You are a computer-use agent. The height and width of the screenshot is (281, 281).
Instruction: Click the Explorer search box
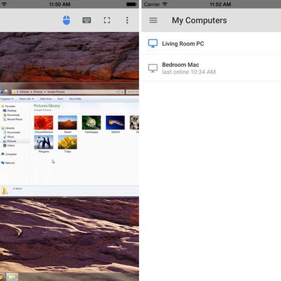133,92
